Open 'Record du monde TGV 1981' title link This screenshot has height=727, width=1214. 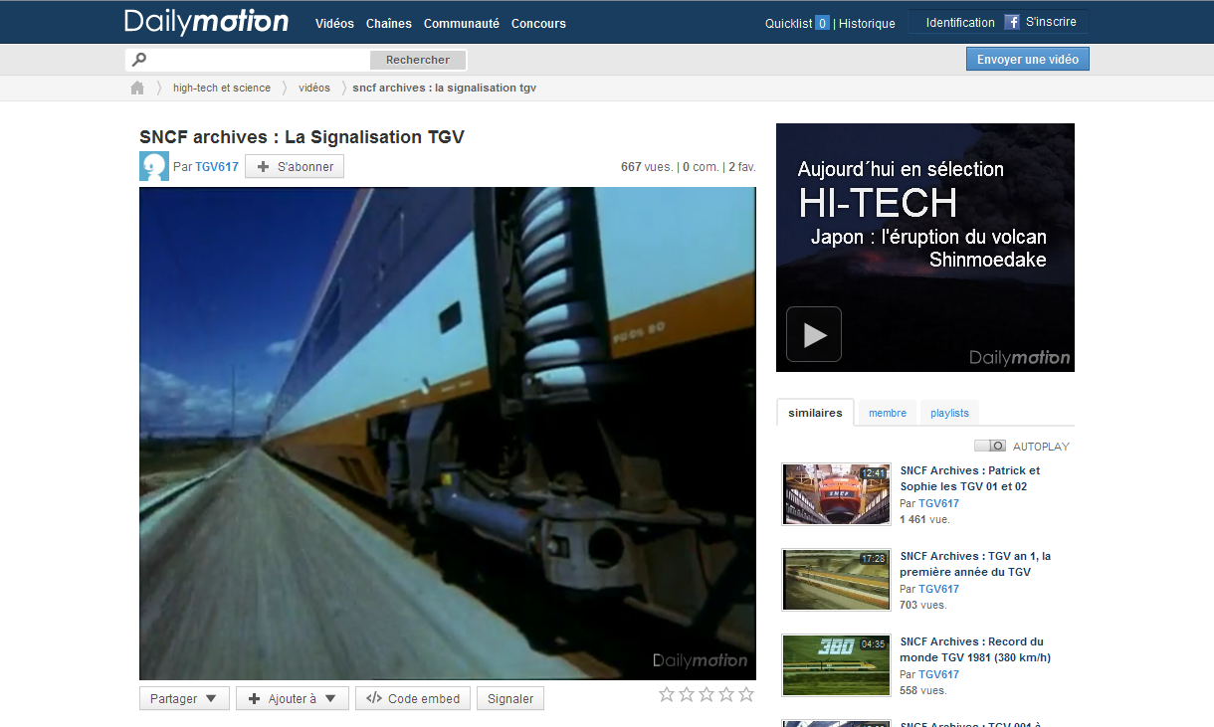pyautogui.click(x=975, y=649)
